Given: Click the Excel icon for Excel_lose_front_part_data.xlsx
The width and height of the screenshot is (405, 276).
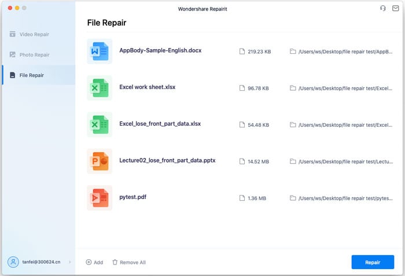Looking at the screenshot, I should tap(100, 124).
